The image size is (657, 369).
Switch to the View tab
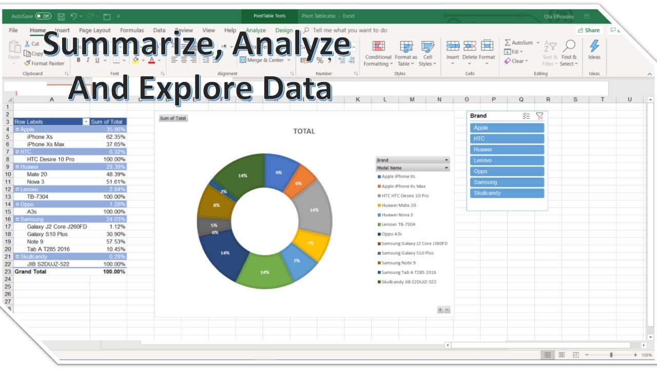click(208, 31)
